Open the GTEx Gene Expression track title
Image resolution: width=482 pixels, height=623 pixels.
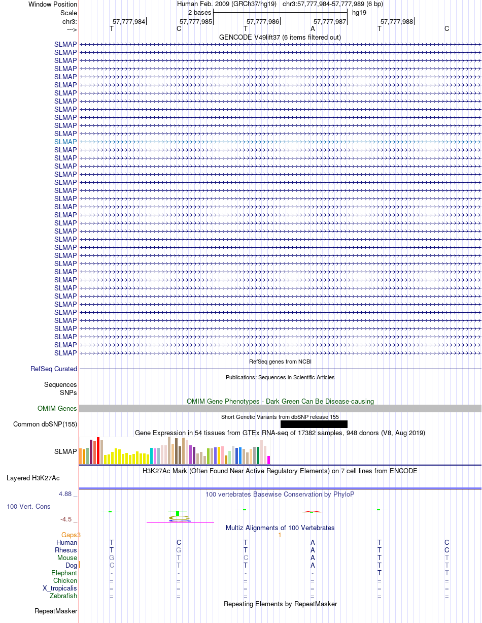pyautogui.click(x=280, y=433)
